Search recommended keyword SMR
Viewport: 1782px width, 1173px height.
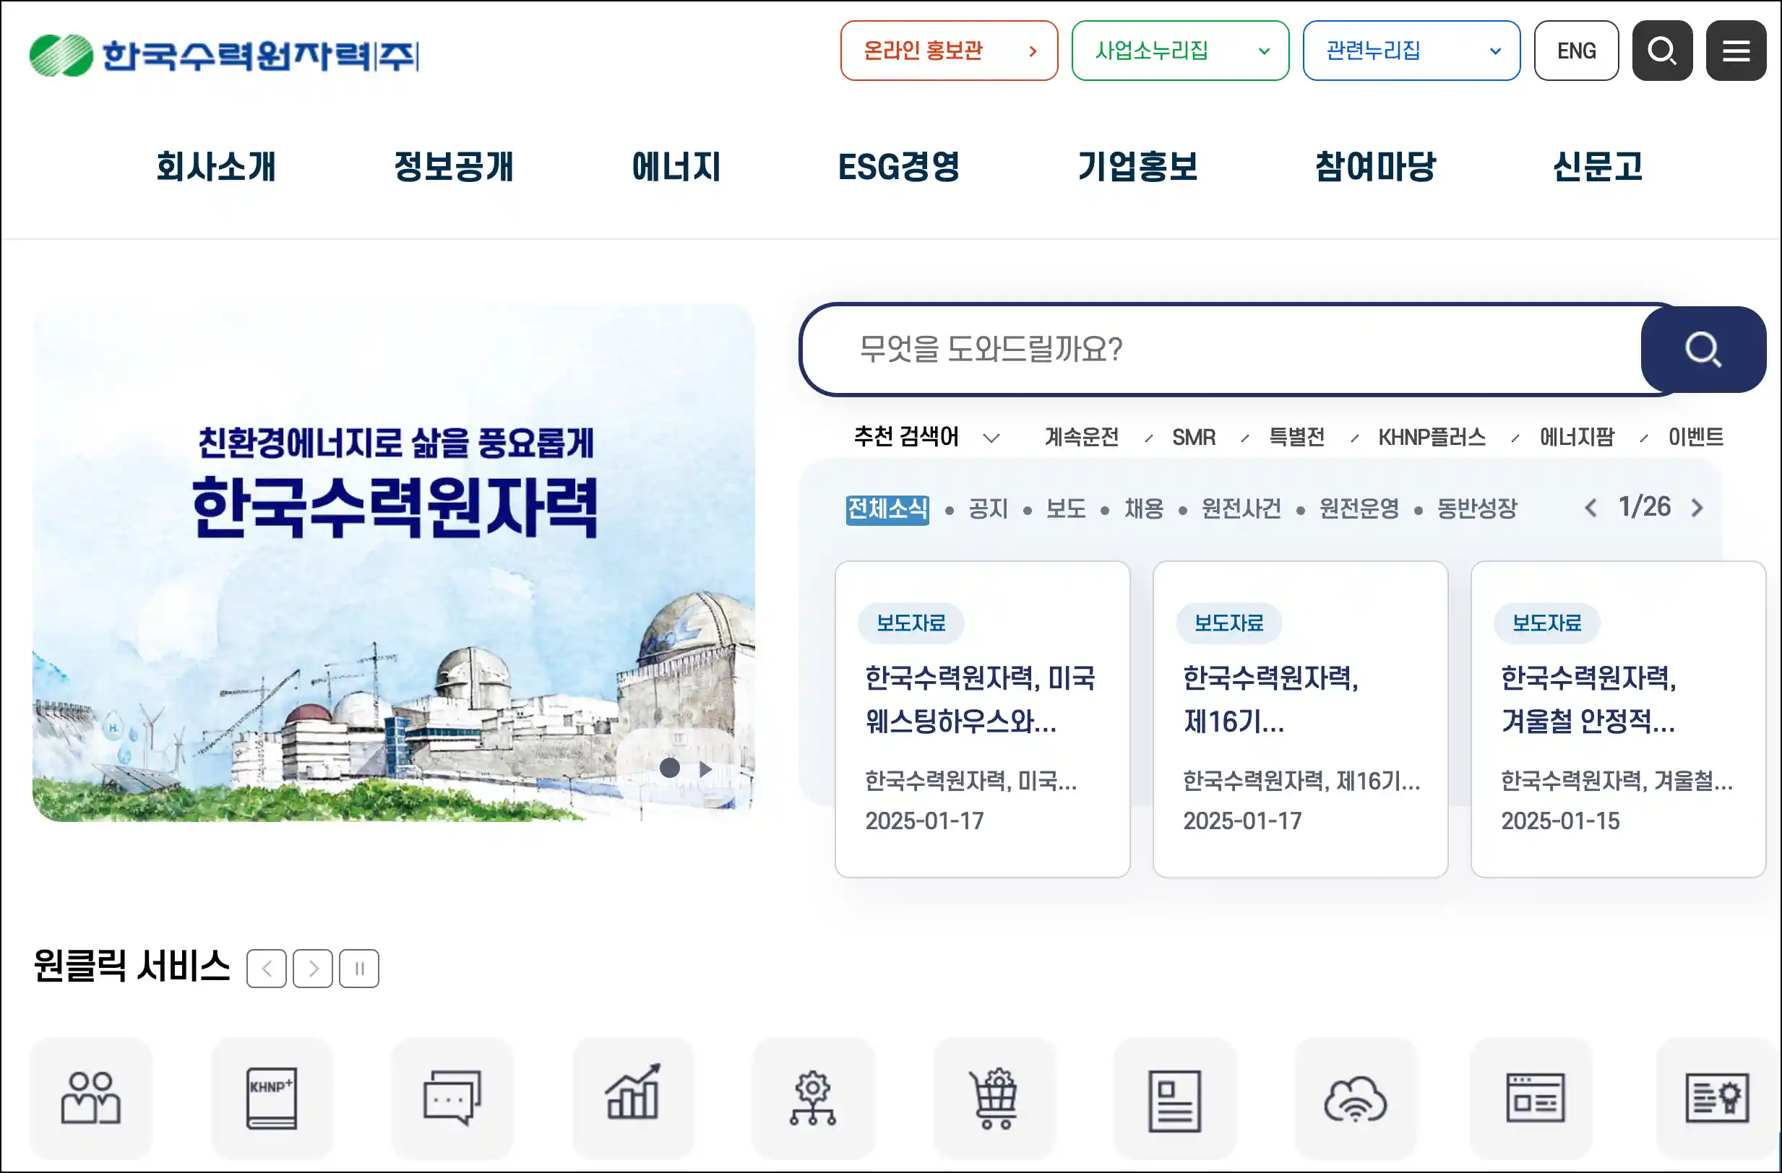coord(1194,437)
